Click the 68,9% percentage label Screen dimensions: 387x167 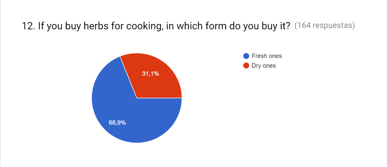point(117,123)
